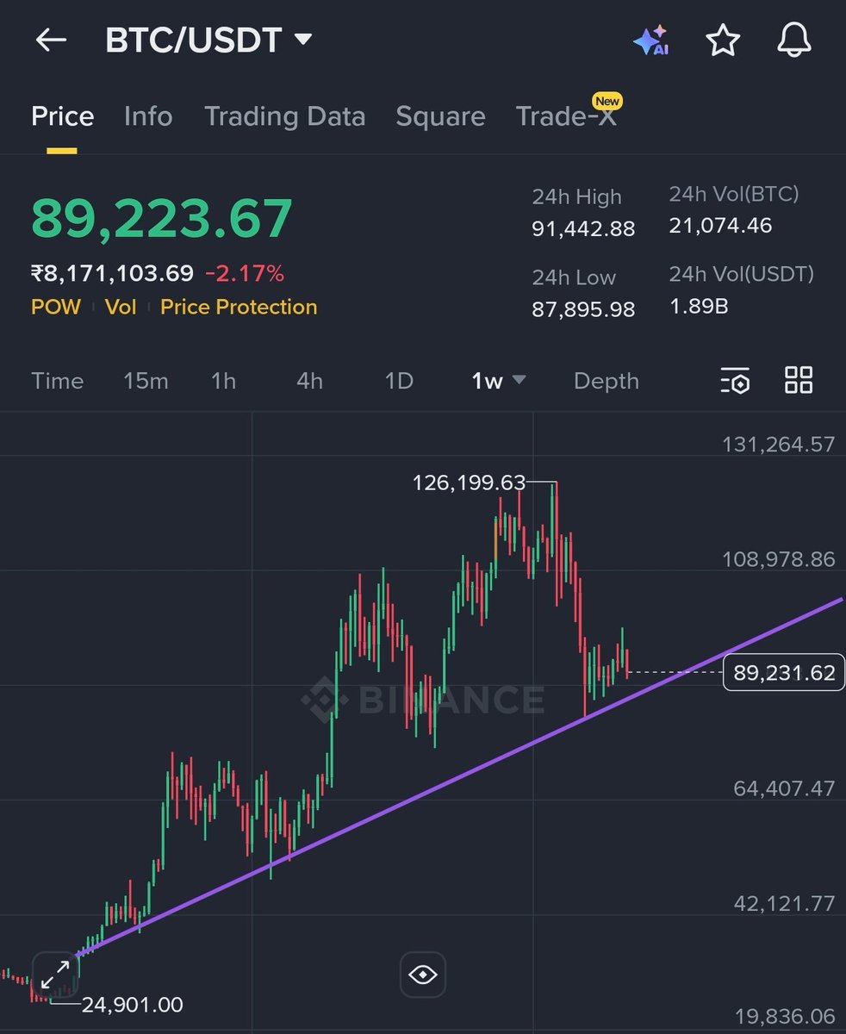
Task: Set a price alert with bell icon
Action: click(793, 40)
